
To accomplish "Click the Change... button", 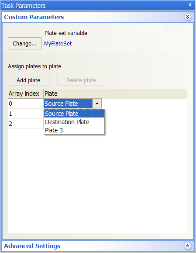I will click(x=24, y=43).
